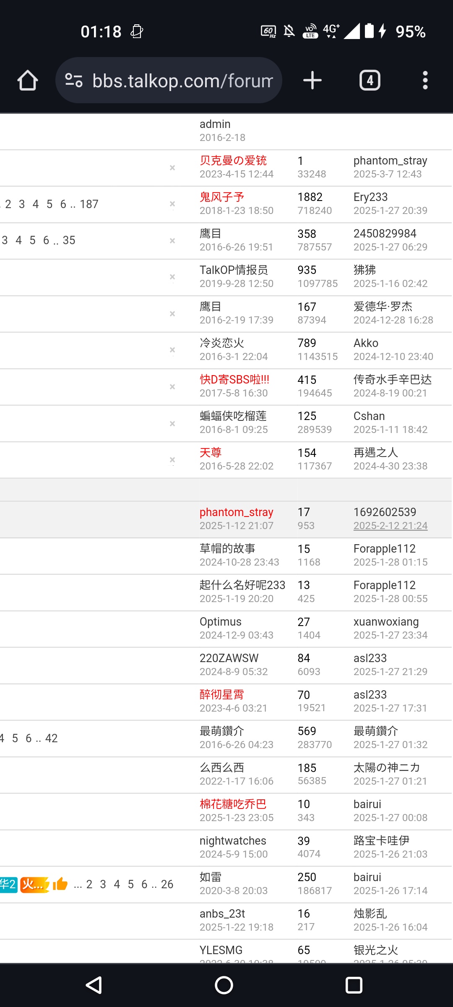Image resolution: width=453 pixels, height=1007 pixels.
Task: Open author Optimus profile
Action: 221,621
